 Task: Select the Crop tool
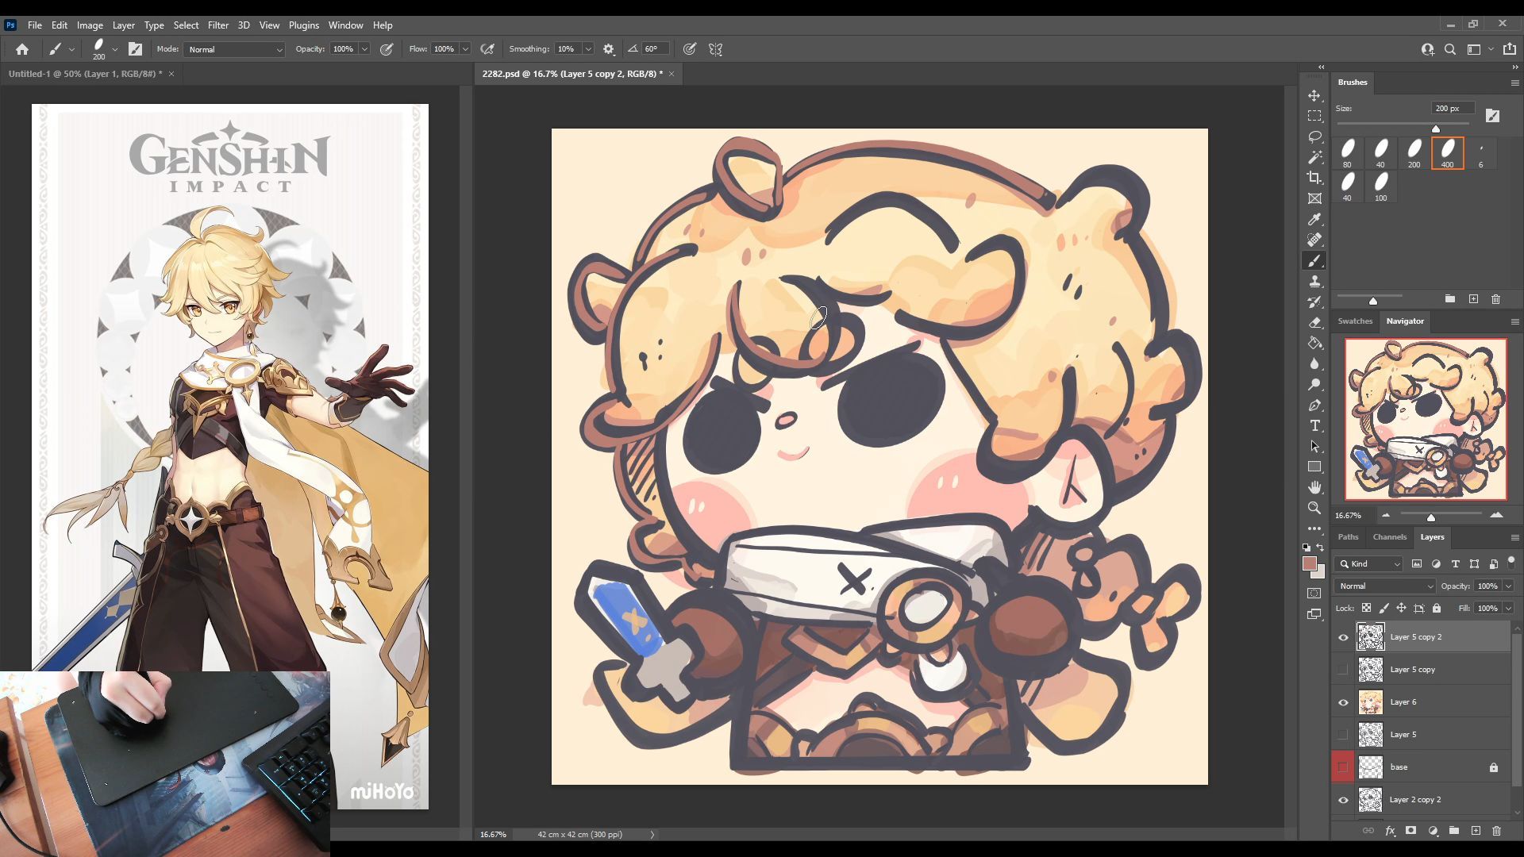tap(1314, 178)
